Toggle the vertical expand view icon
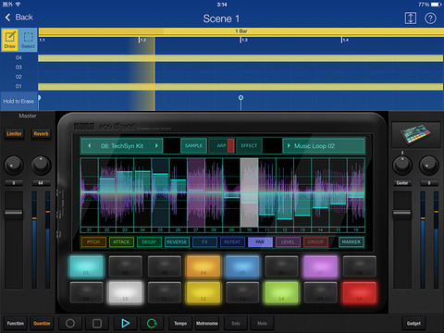The height and width of the screenshot is (333, 444). click(x=410, y=18)
